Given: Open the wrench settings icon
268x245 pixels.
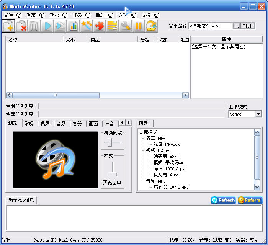Looking at the screenshot, I should pos(125,26).
